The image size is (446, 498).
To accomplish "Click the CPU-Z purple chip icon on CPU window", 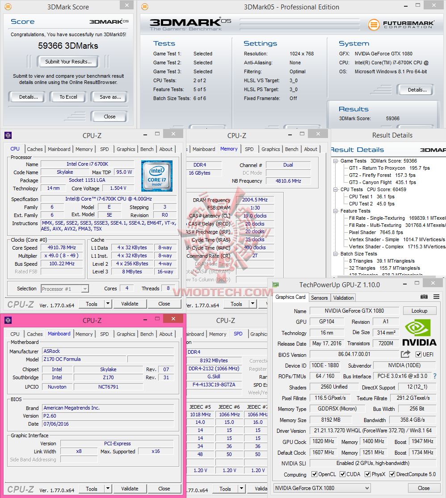I will click(8, 136).
